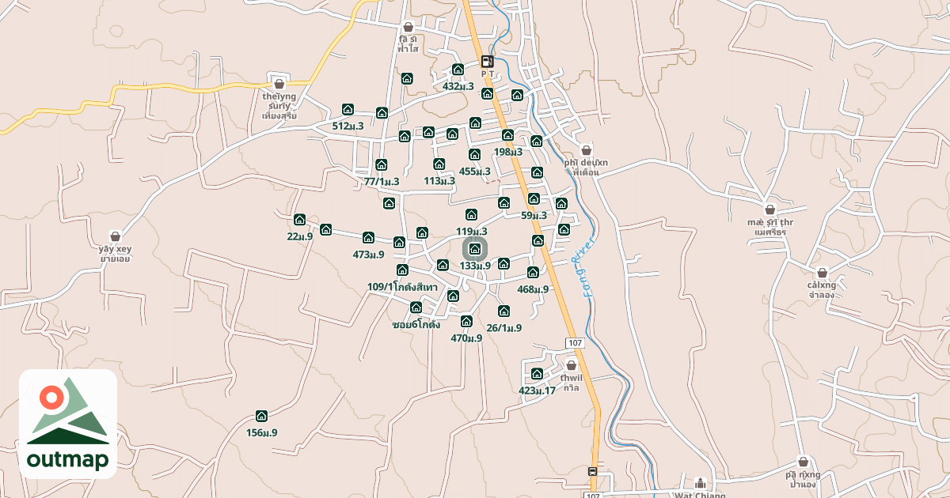Click the bus stop icon on highway
This screenshot has height=498, width=950.
[593, 472]
